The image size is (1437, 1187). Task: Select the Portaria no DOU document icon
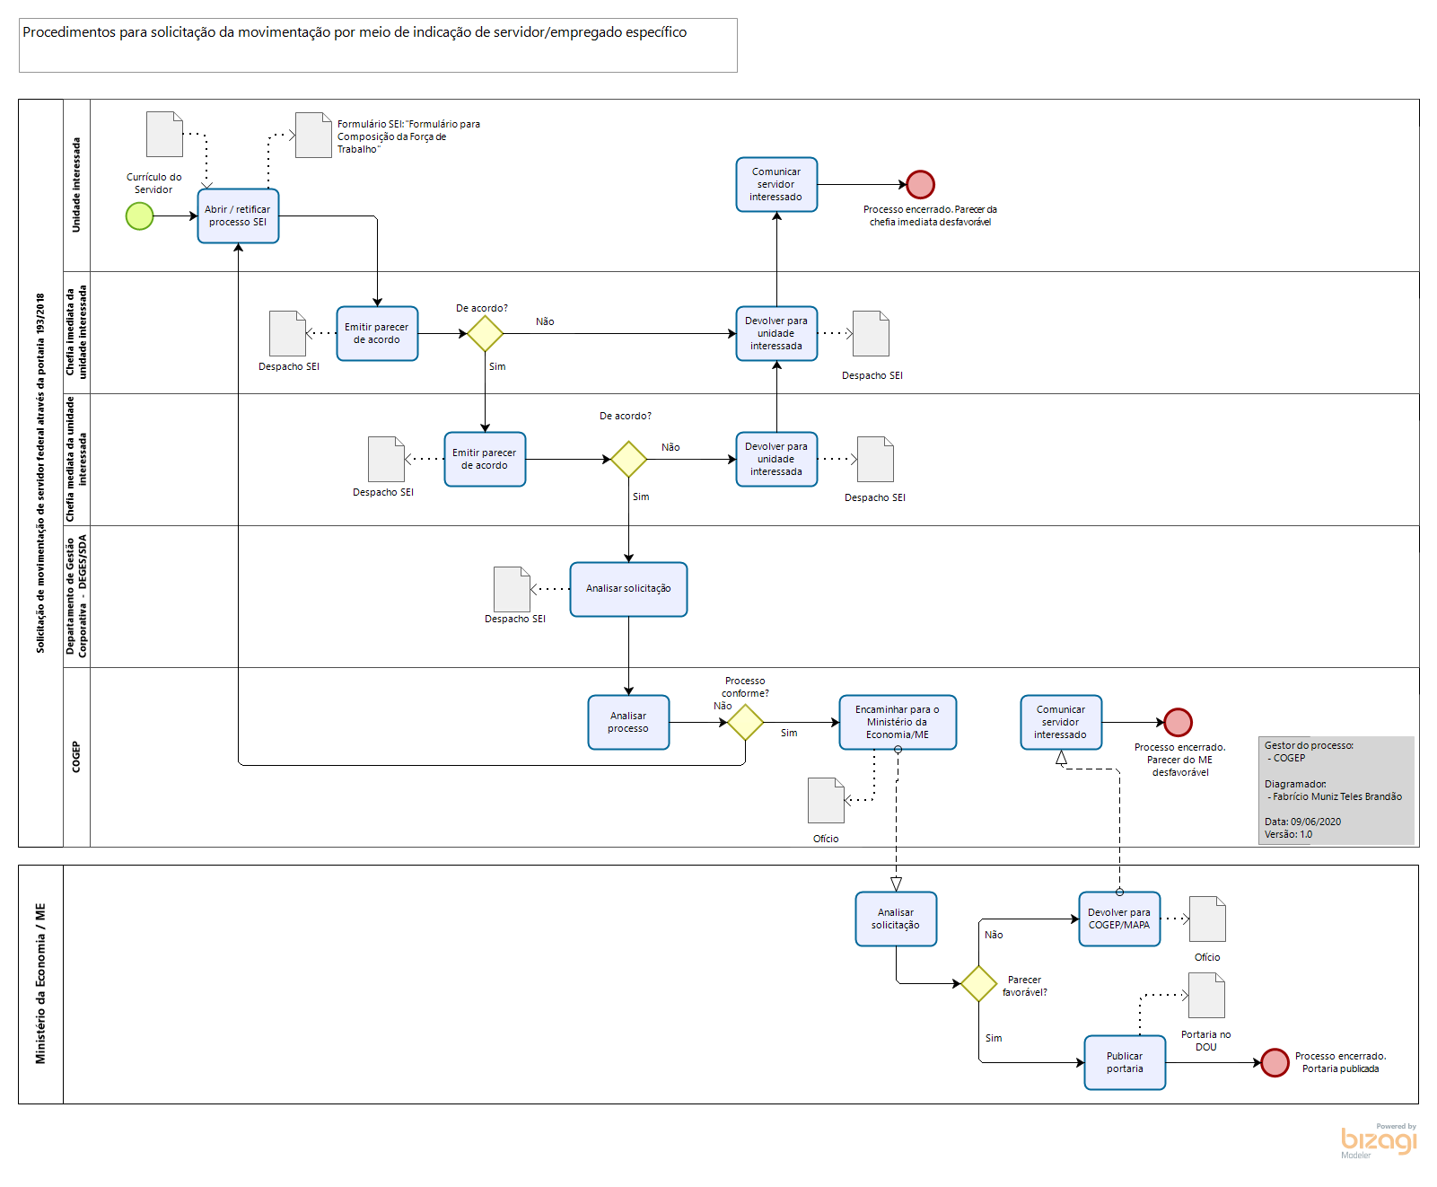[x=1206, y=996]
